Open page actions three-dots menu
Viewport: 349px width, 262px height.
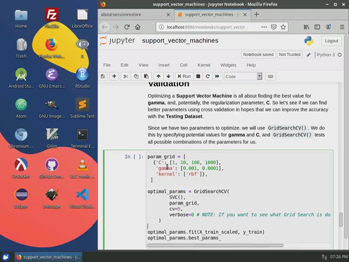264,27
